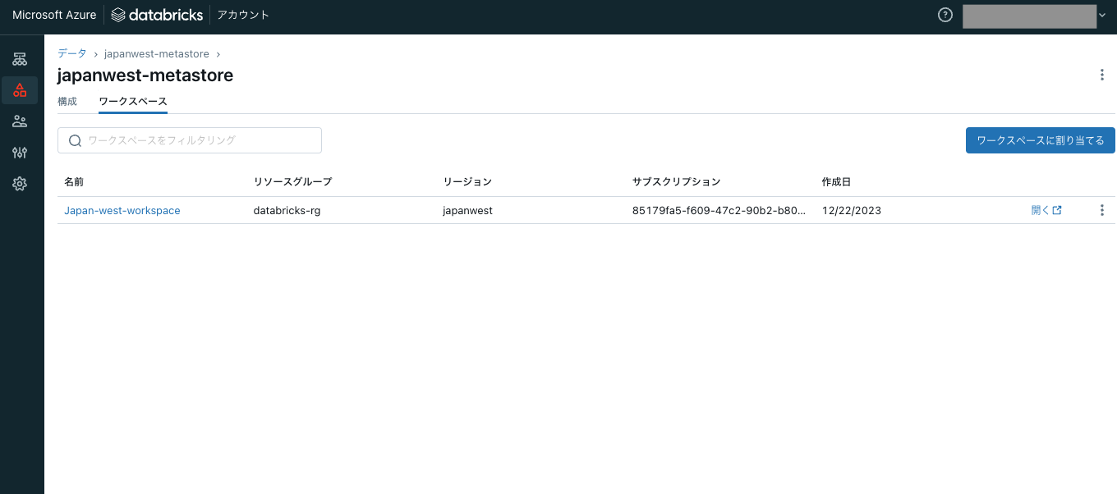The image size is (1117, 494).
Task: Click the 12/22/2023 date cell
Action: pyautogui.click(x=852, y=210)
